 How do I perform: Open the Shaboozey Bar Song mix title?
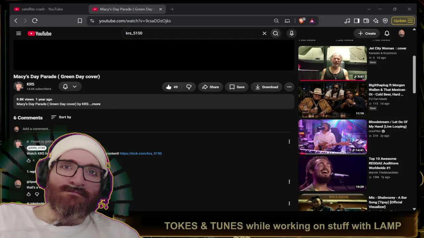point(388,202)
